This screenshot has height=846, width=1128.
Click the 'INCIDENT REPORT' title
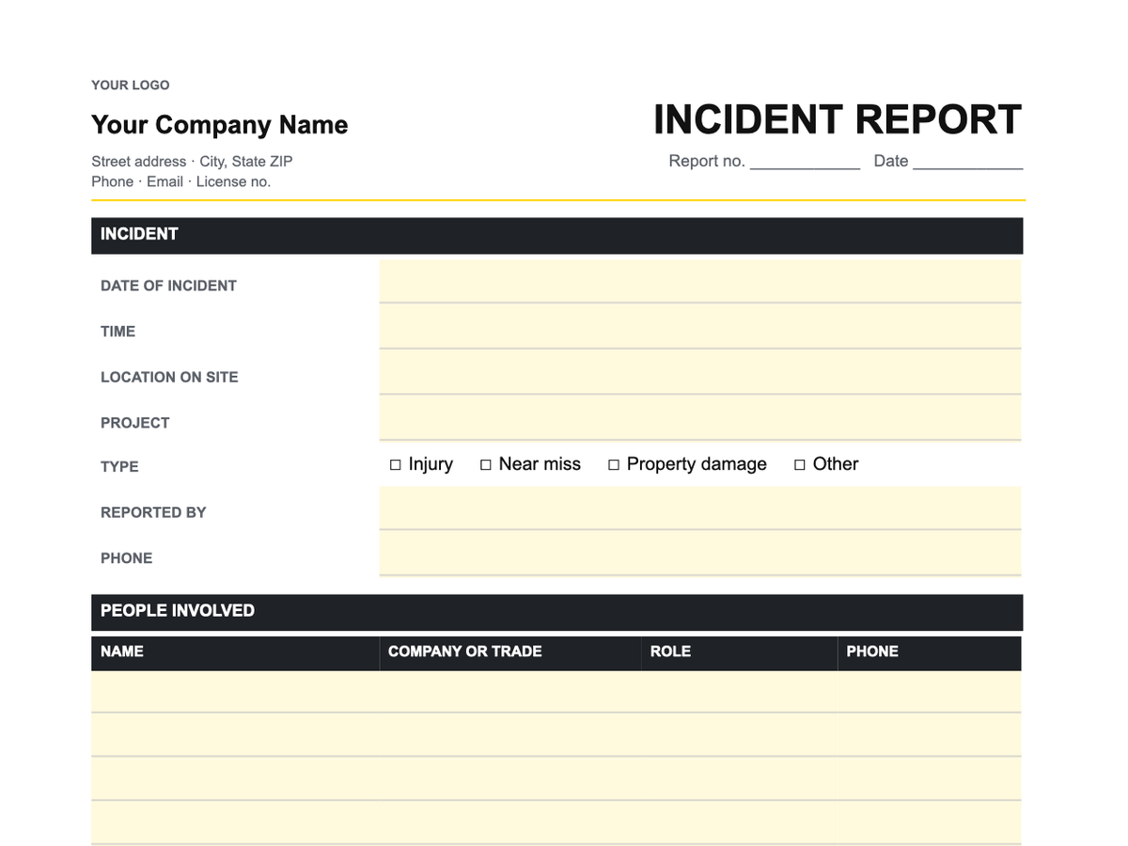pyautogui.click(x=838, y=120)
